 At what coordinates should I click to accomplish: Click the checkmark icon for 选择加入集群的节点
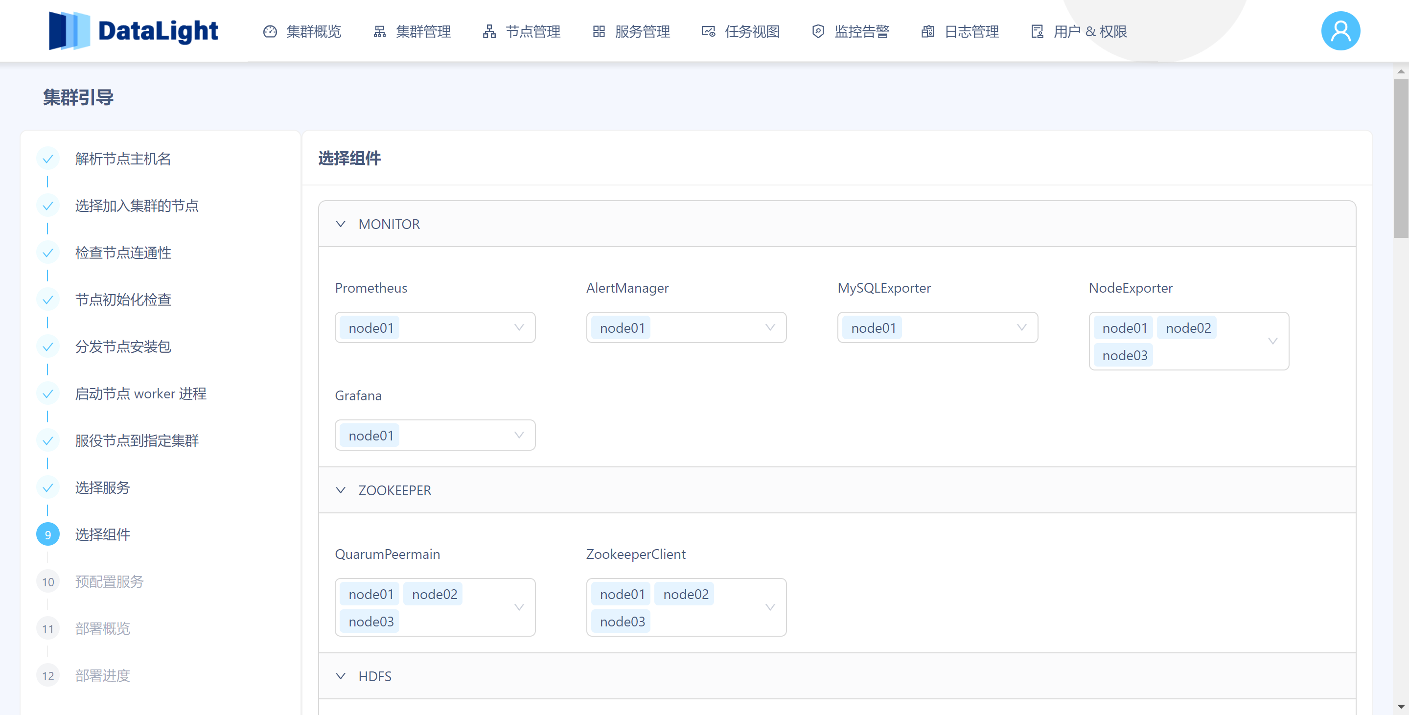coord(47,206)
